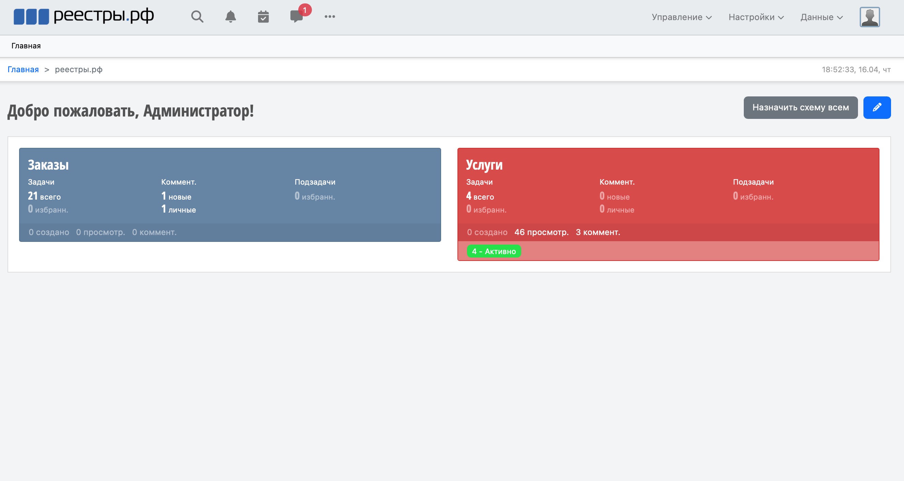The height and width of the screenshot is (481, 904).
Task: Click 3 коммент. in Услуги footer
Action: (x=598, y=232)
